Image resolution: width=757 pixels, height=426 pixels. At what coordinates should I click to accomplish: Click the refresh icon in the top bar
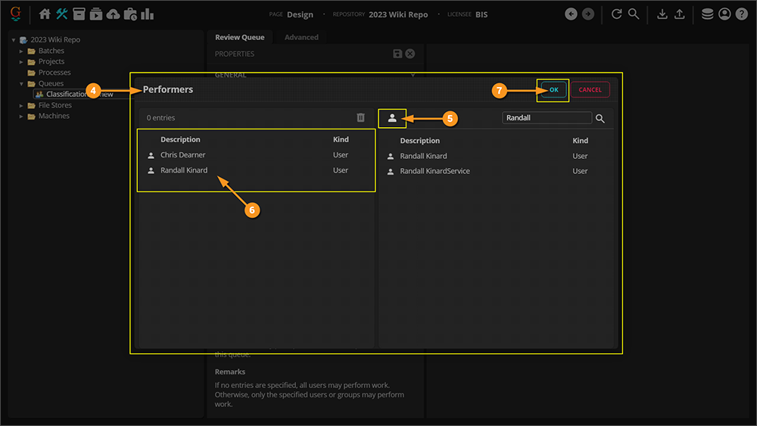[616, 14]
